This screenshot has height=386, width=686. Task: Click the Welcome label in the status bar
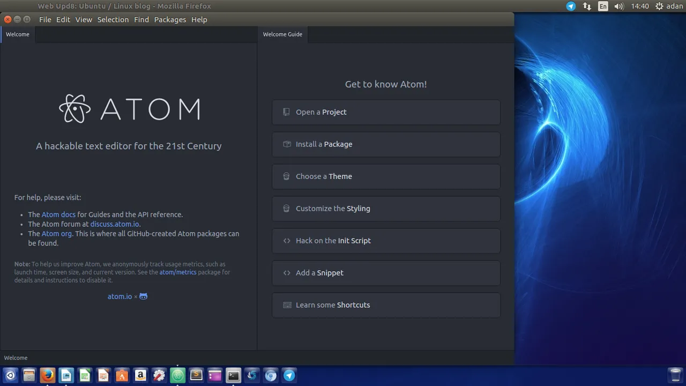[x=16, y=358]
